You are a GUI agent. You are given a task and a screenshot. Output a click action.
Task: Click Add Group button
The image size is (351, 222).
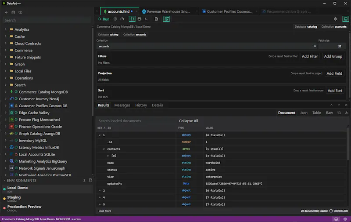tap(333, 57)
